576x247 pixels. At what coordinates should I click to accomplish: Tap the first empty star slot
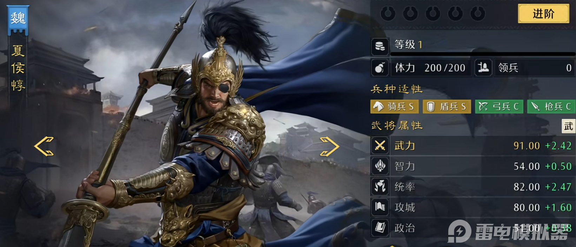pyautogui.click(x=388, y=14)
